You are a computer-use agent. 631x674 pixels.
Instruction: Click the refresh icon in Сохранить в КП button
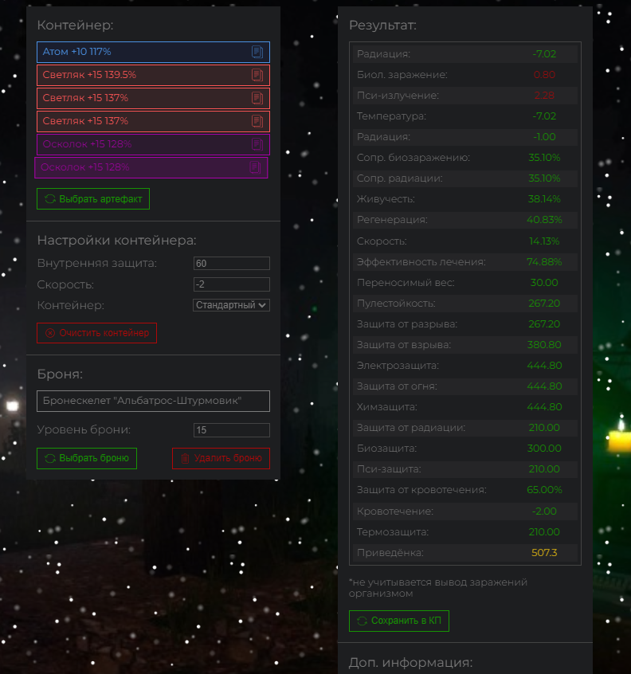pyautogui.click(x=363, y=621)
